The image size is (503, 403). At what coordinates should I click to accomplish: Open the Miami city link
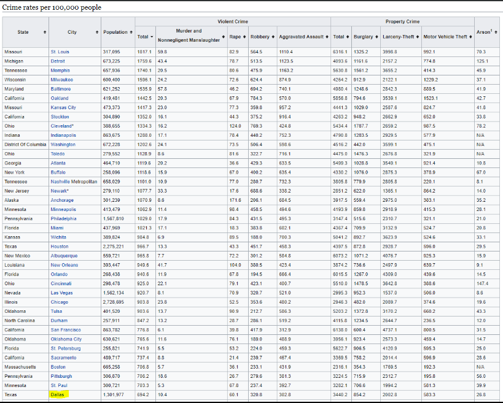point(57,228)
